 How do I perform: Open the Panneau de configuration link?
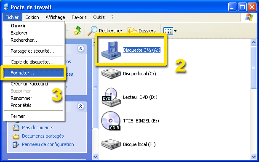tap(48, 144)
